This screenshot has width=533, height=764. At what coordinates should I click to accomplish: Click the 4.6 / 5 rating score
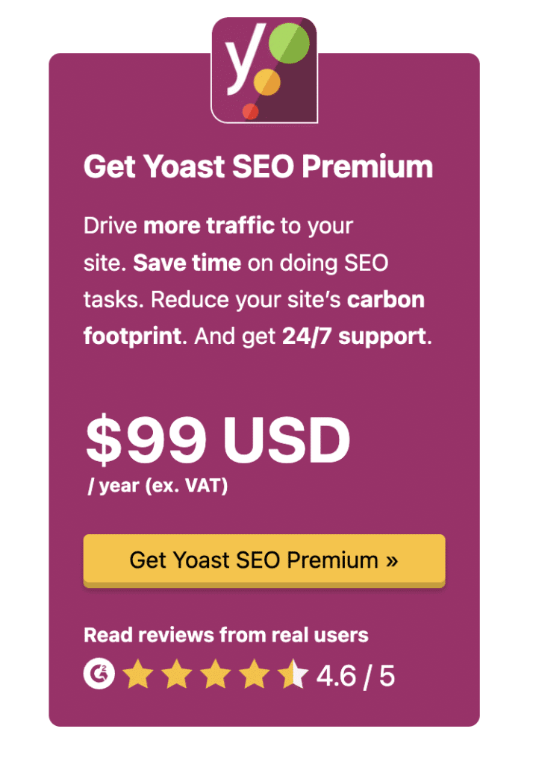356,674
